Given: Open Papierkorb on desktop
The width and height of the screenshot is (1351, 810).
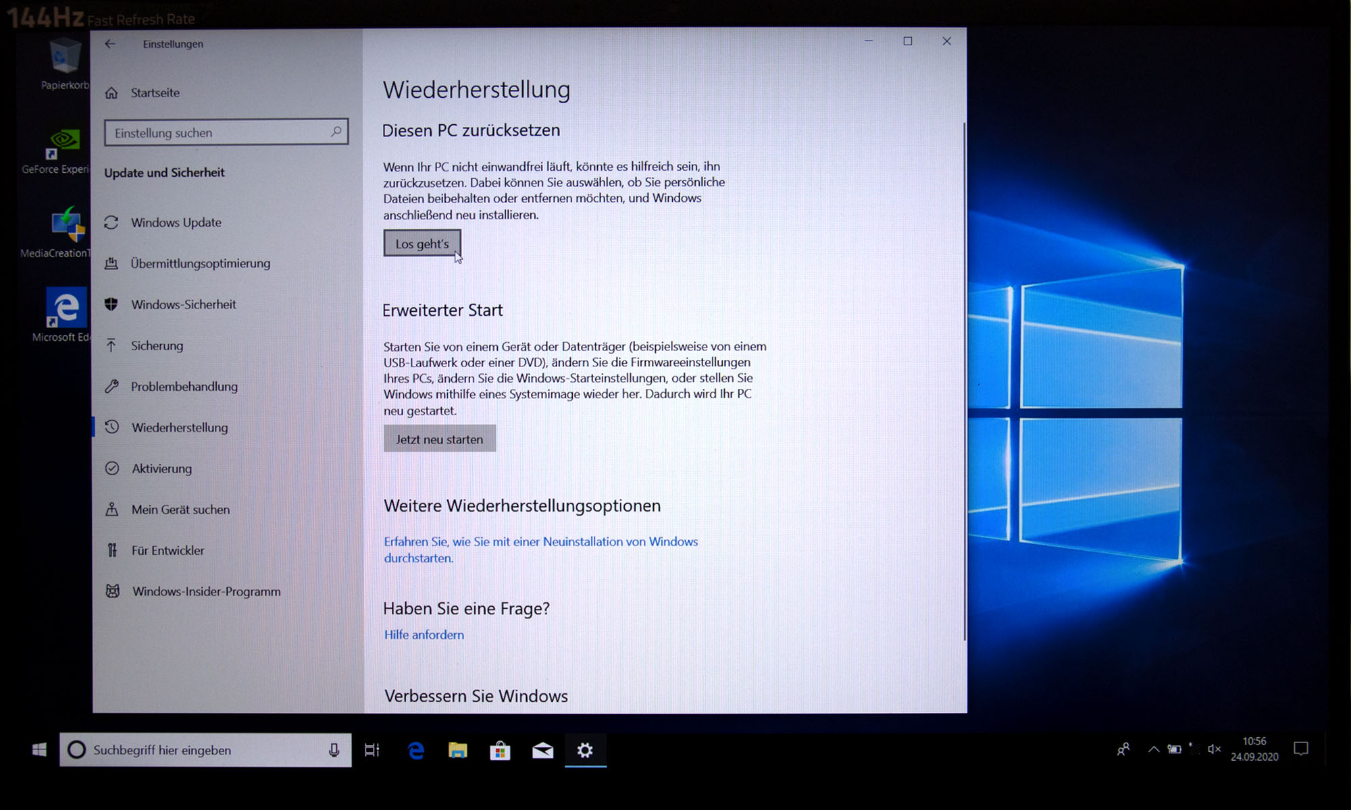Looking at the screenshot, I should 66,65.
